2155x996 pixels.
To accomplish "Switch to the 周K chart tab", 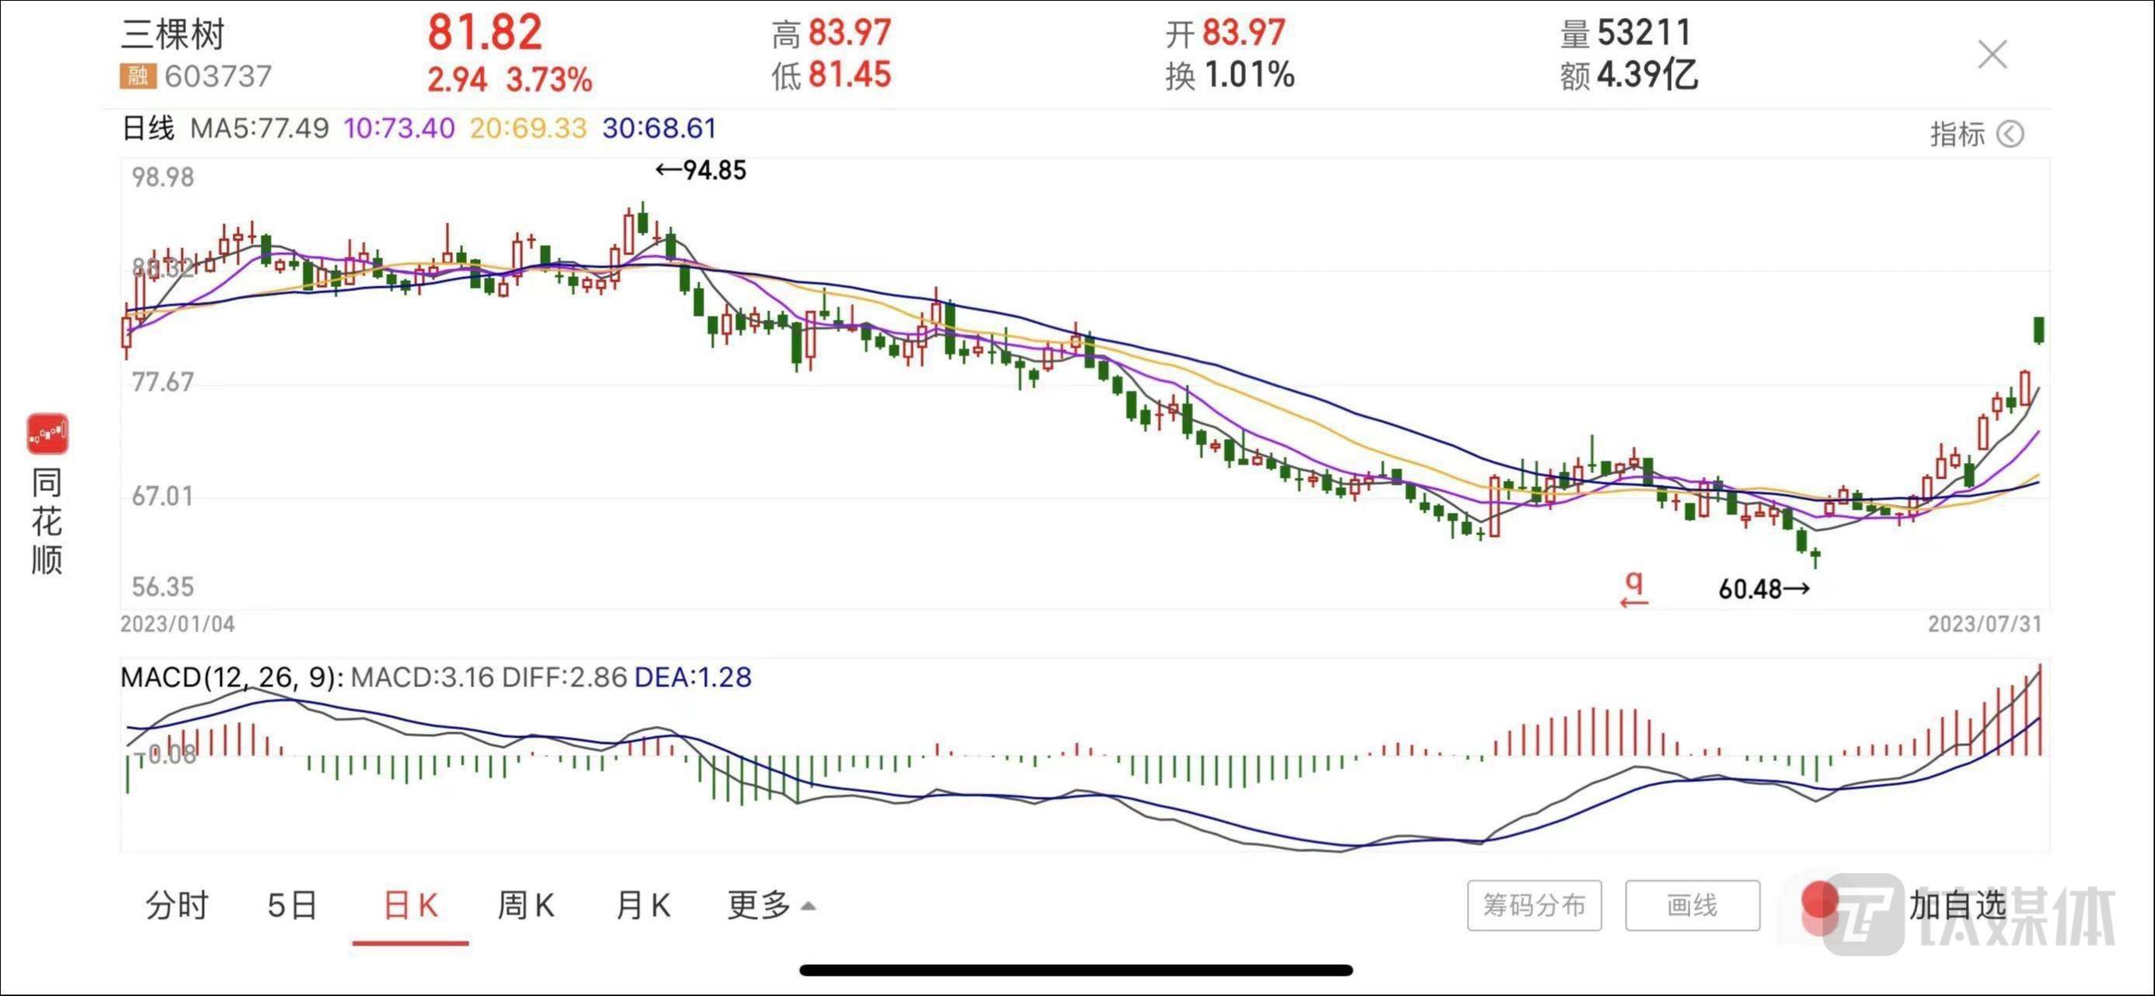I will point(526,905).
